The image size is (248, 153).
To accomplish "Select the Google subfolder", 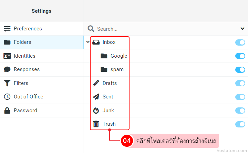I will coord(118,56).
